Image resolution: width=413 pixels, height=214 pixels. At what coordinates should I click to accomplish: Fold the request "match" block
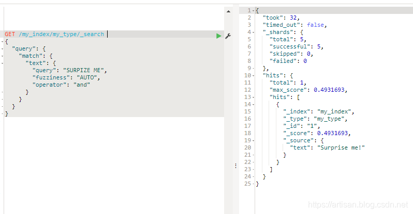[x=3, y=56]
